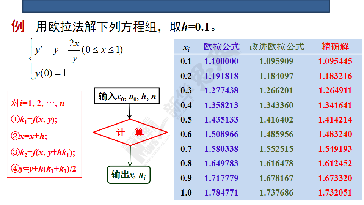Click improved Euler value 1.737686
The image size is (364, 205).
point(276,193)
